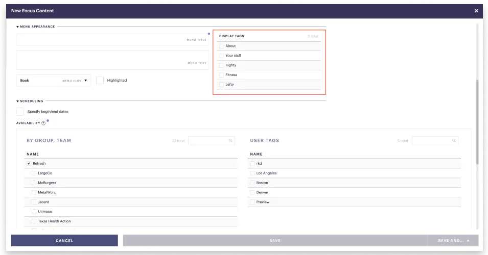Click into the Menu Title field
Screen dimensions: 488x255
[112, 39]
